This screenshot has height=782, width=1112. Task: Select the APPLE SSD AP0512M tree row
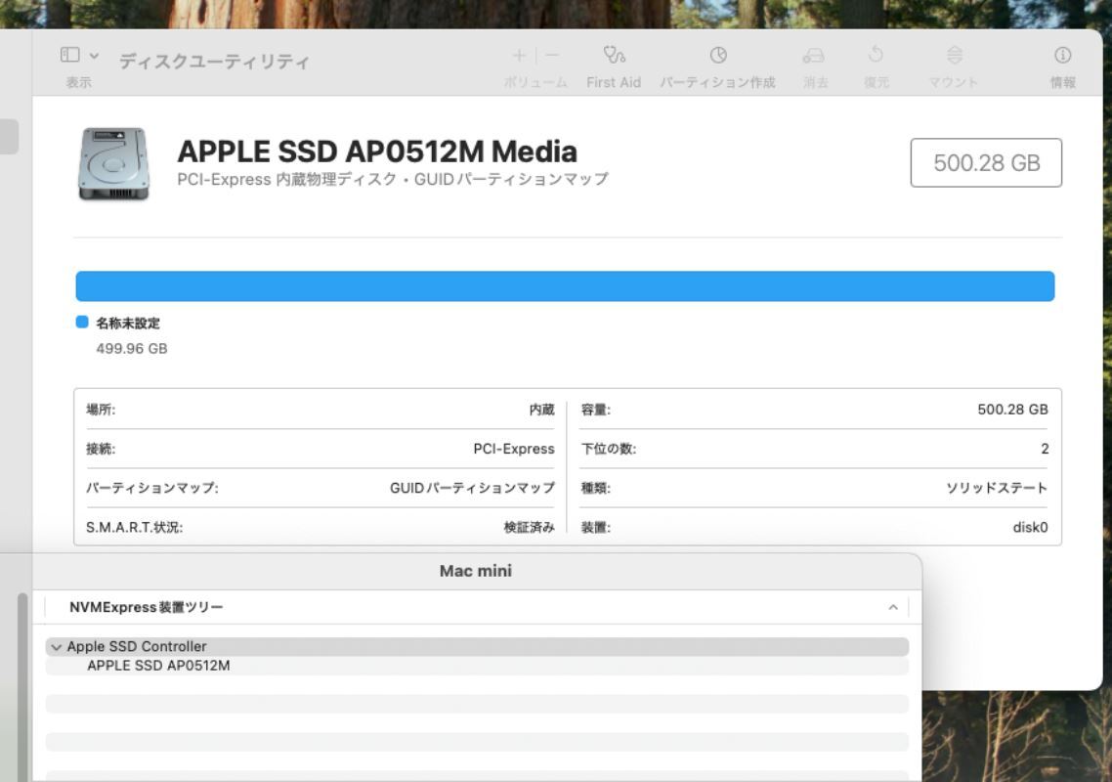(x=477, y=666)
